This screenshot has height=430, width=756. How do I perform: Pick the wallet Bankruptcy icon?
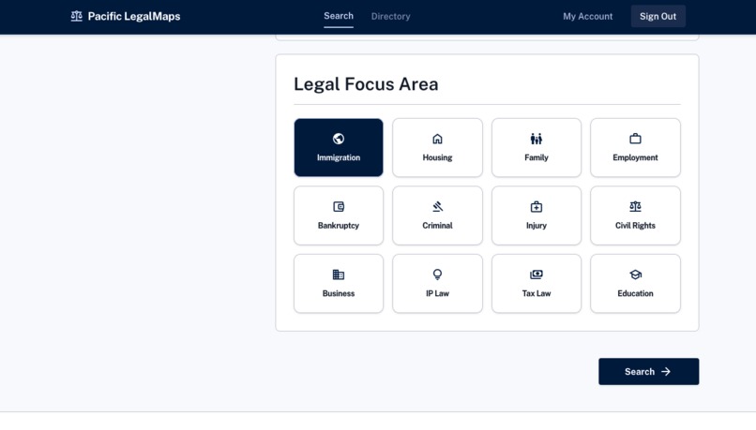(x=339, y=207)
